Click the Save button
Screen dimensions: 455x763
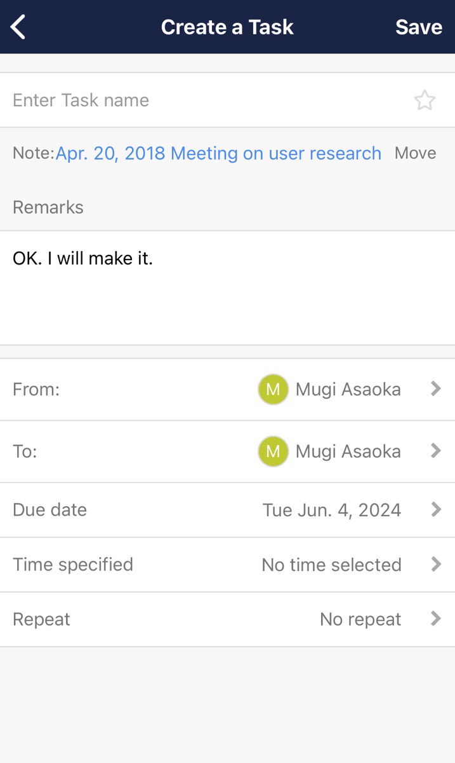(x=419, y=27)
